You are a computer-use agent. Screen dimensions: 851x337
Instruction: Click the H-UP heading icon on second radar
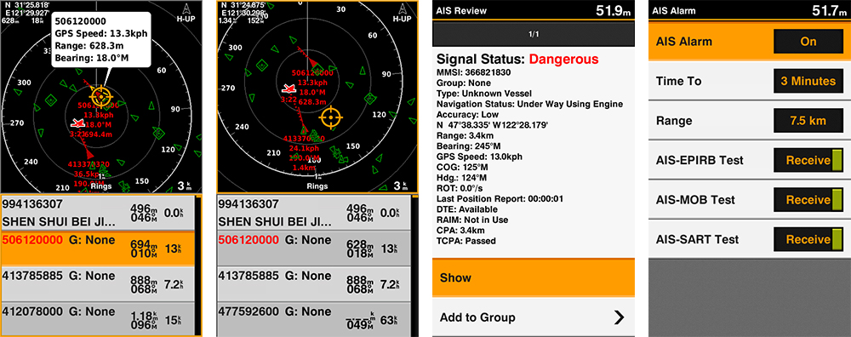[x=401, y=13]
